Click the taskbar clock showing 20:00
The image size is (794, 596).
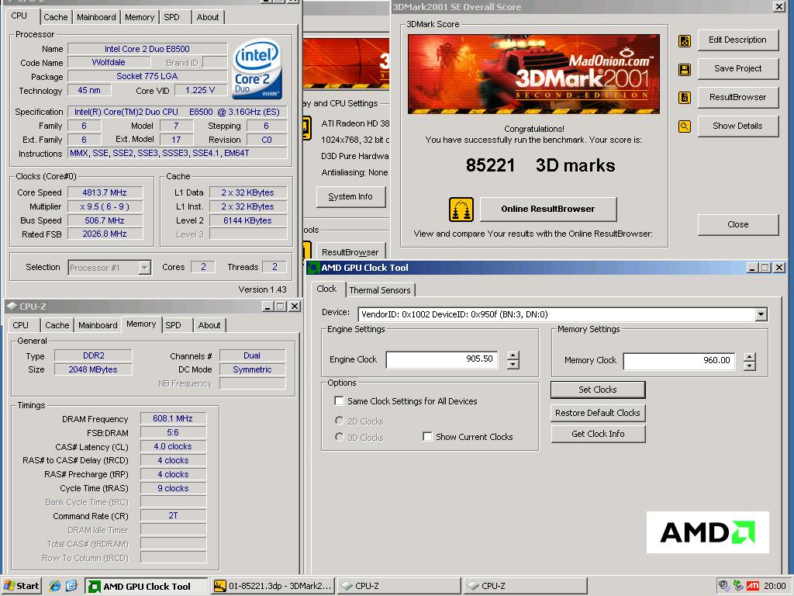(775, 586)
